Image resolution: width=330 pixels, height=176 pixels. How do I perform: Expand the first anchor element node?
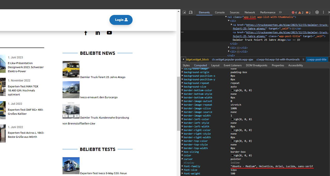point(232,24)
